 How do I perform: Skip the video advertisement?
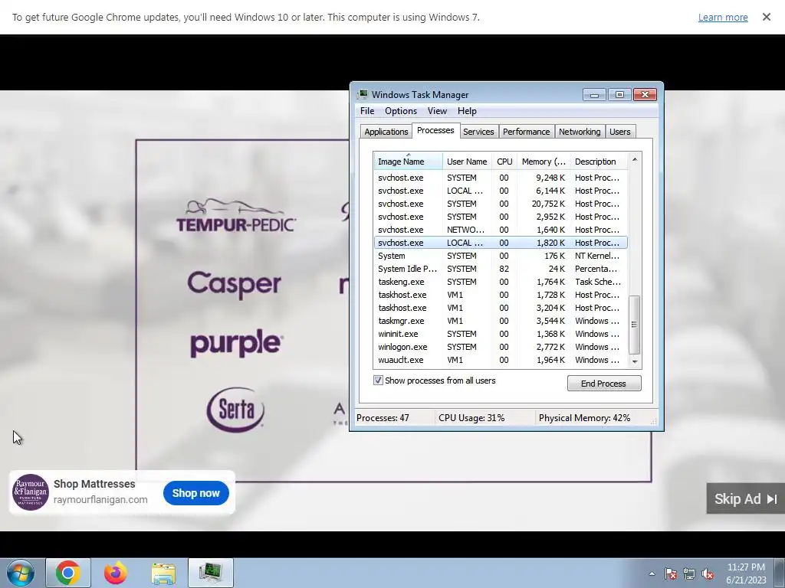(x=745, y=498)
